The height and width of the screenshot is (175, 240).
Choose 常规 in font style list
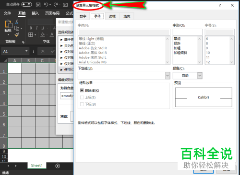177,39
